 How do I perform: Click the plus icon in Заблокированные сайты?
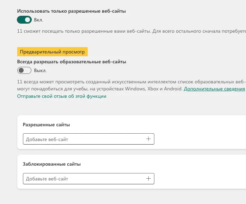(148, 179)
